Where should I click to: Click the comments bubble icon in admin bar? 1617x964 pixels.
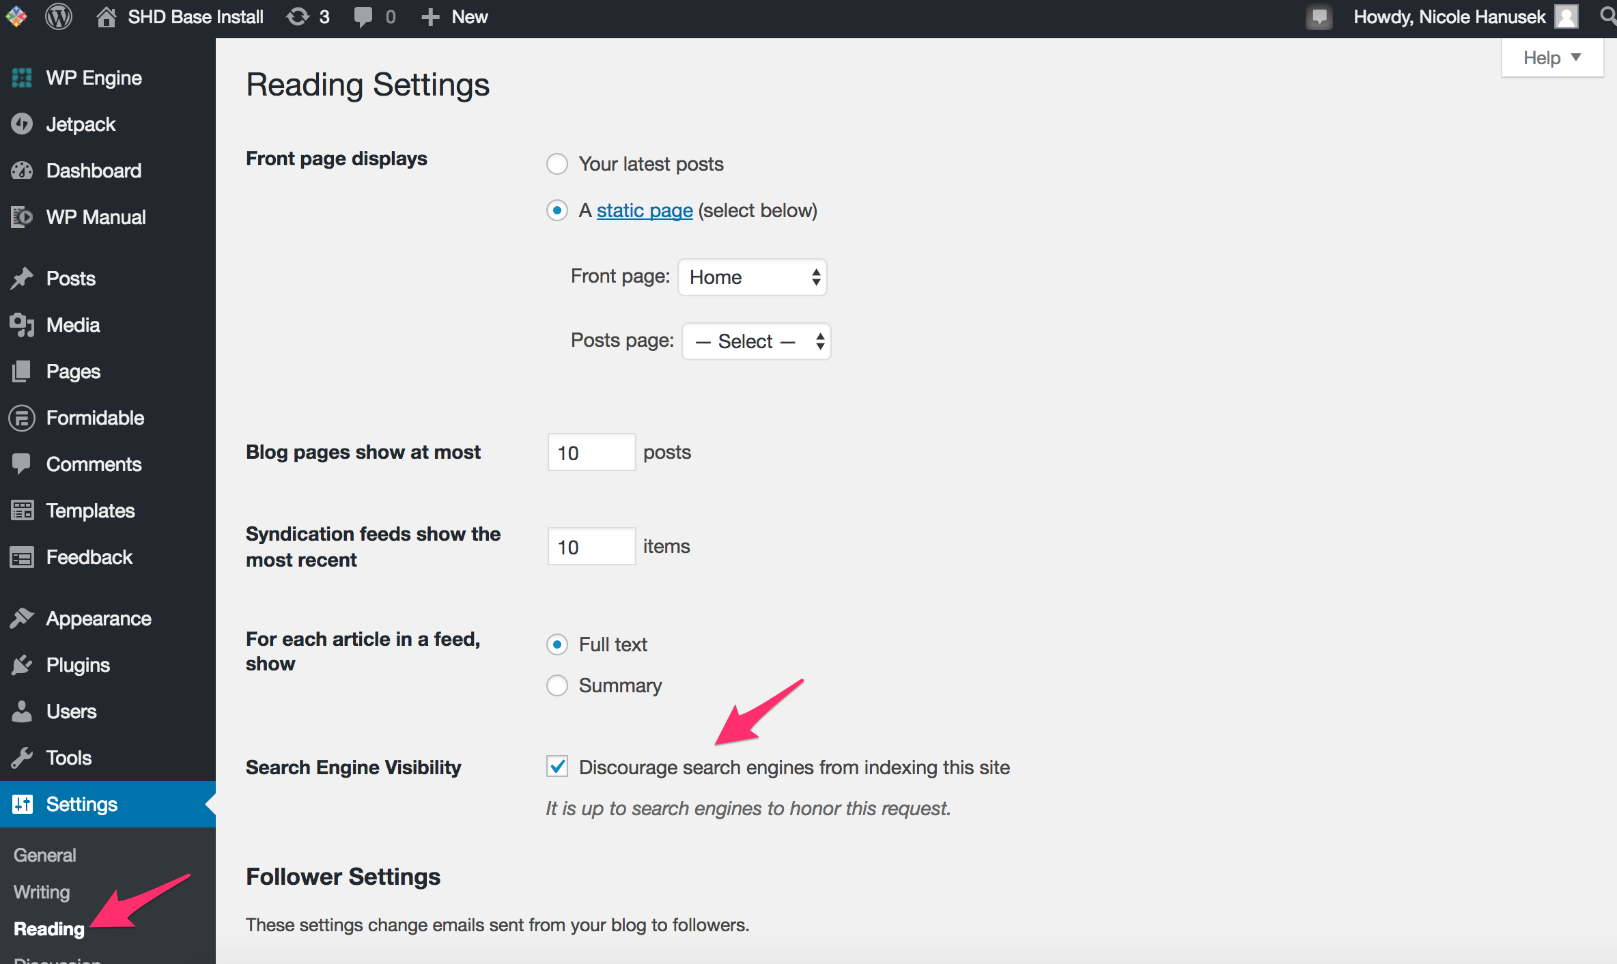[x=364, y=16]
